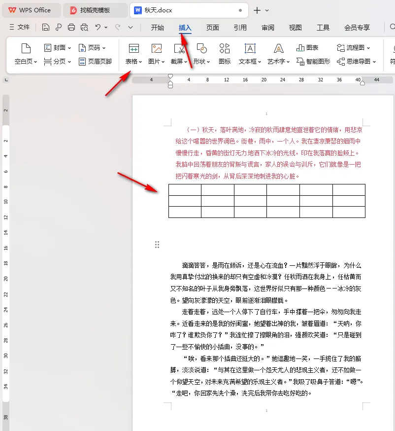Image resolution: width=395 pixels, height=431 pixels.
Task: Click the Table insert icon
Action: pyautogui.click(x=134, y=48)
